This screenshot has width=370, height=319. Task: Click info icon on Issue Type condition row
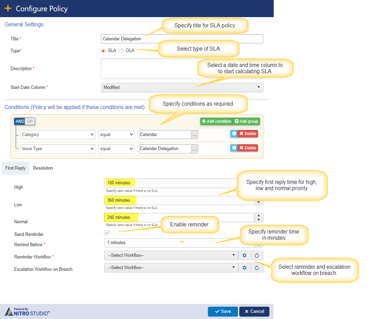(234, 148)
